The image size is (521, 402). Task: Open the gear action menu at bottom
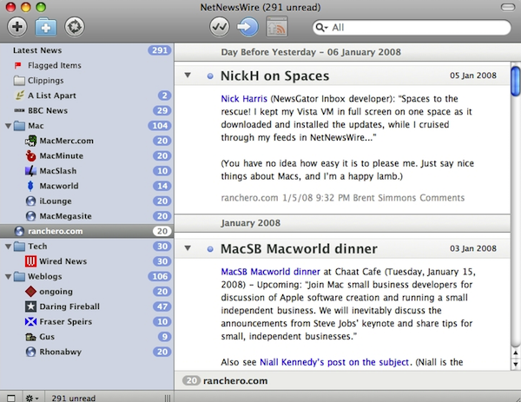click(33, 397)
